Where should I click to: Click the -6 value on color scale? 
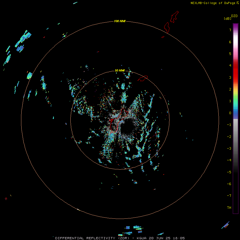(x=229, y=184)
